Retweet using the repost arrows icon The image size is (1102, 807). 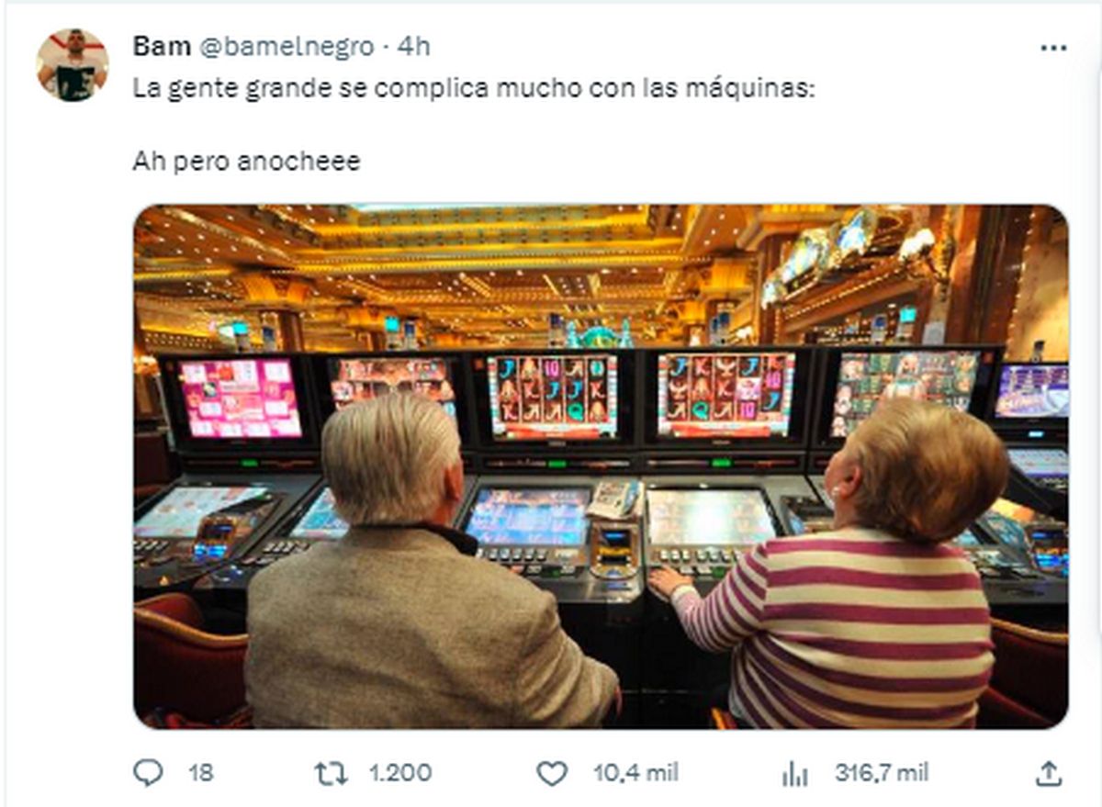[331, 773]
